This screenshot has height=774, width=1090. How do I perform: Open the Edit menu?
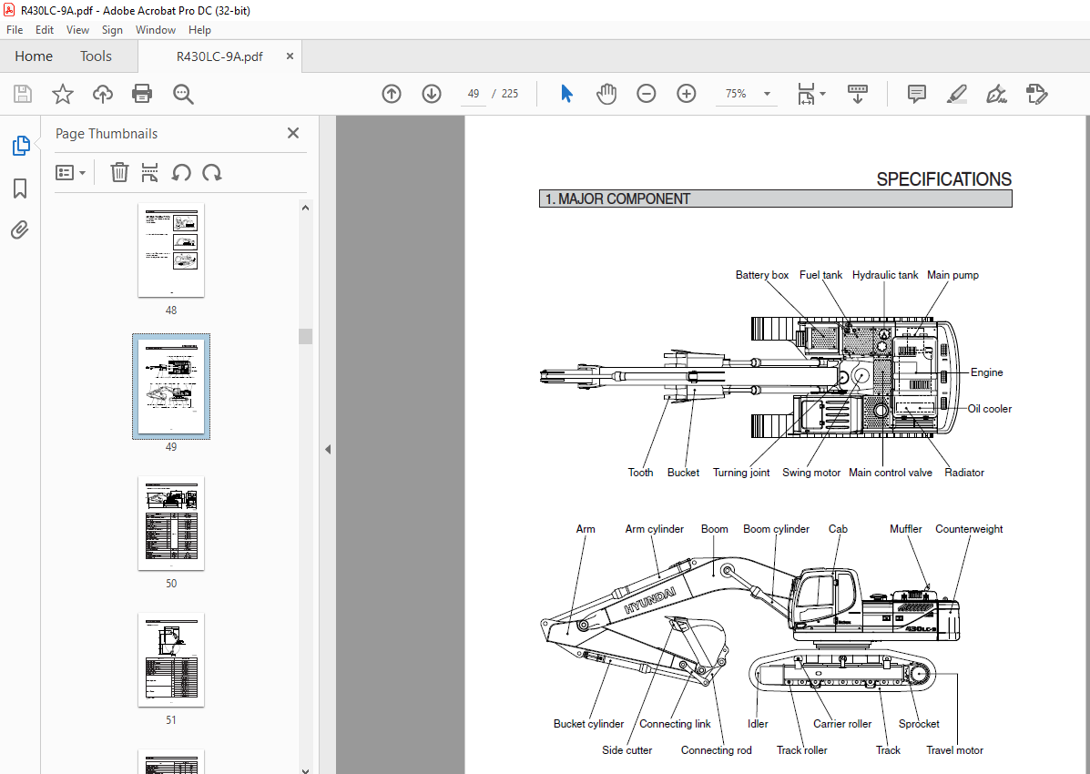pos(45,30)
